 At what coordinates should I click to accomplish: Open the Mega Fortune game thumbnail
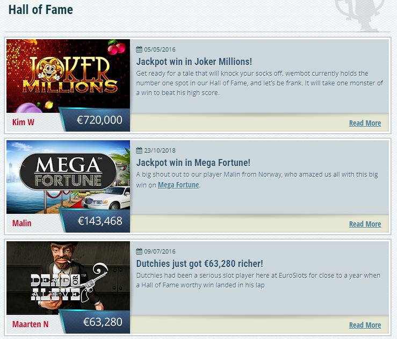coord(68,177)
